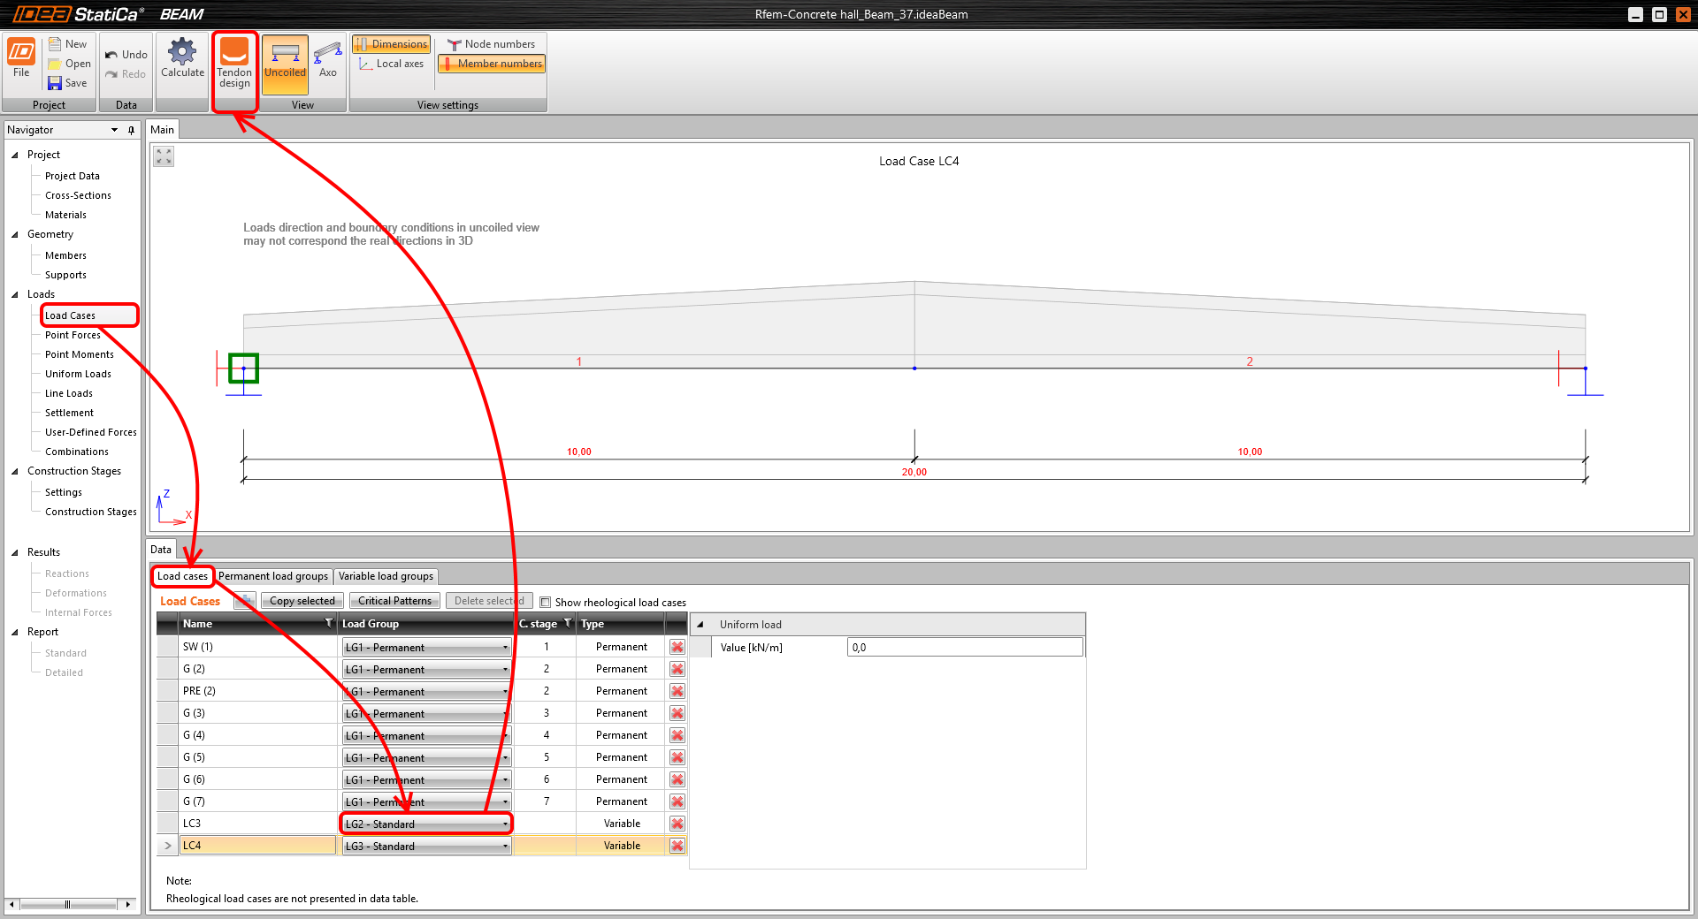Switch to Permanent load groups tab
Image resolution: width=1698 pixels, height=919 pixels.
click(273, 576)
